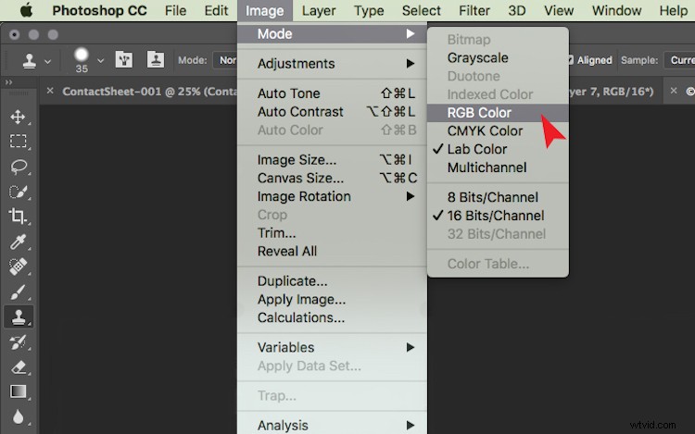Open the Layer menu
695x434 pixels.
point(319,10)
